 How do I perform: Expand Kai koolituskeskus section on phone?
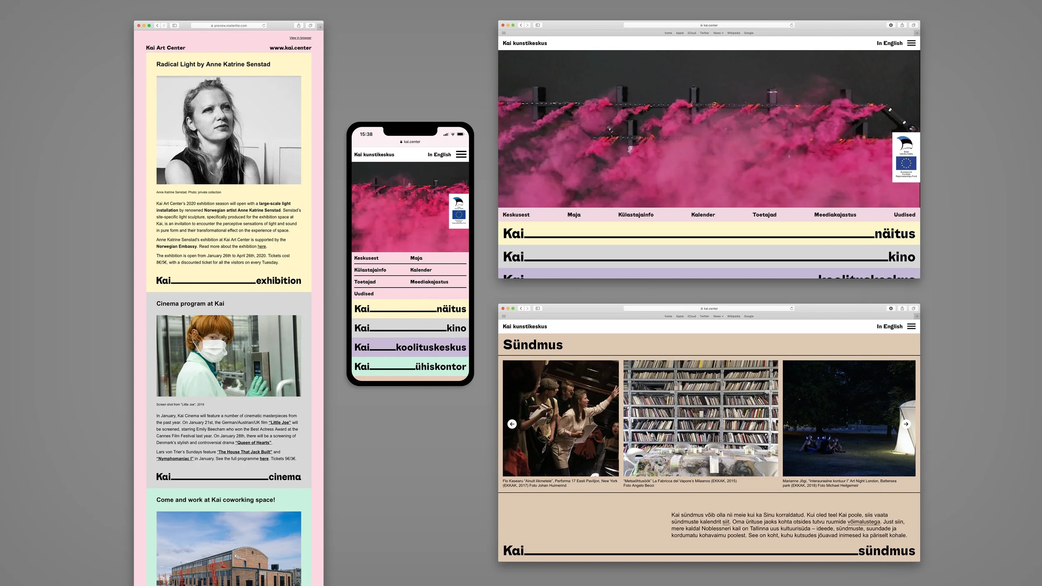410,347
